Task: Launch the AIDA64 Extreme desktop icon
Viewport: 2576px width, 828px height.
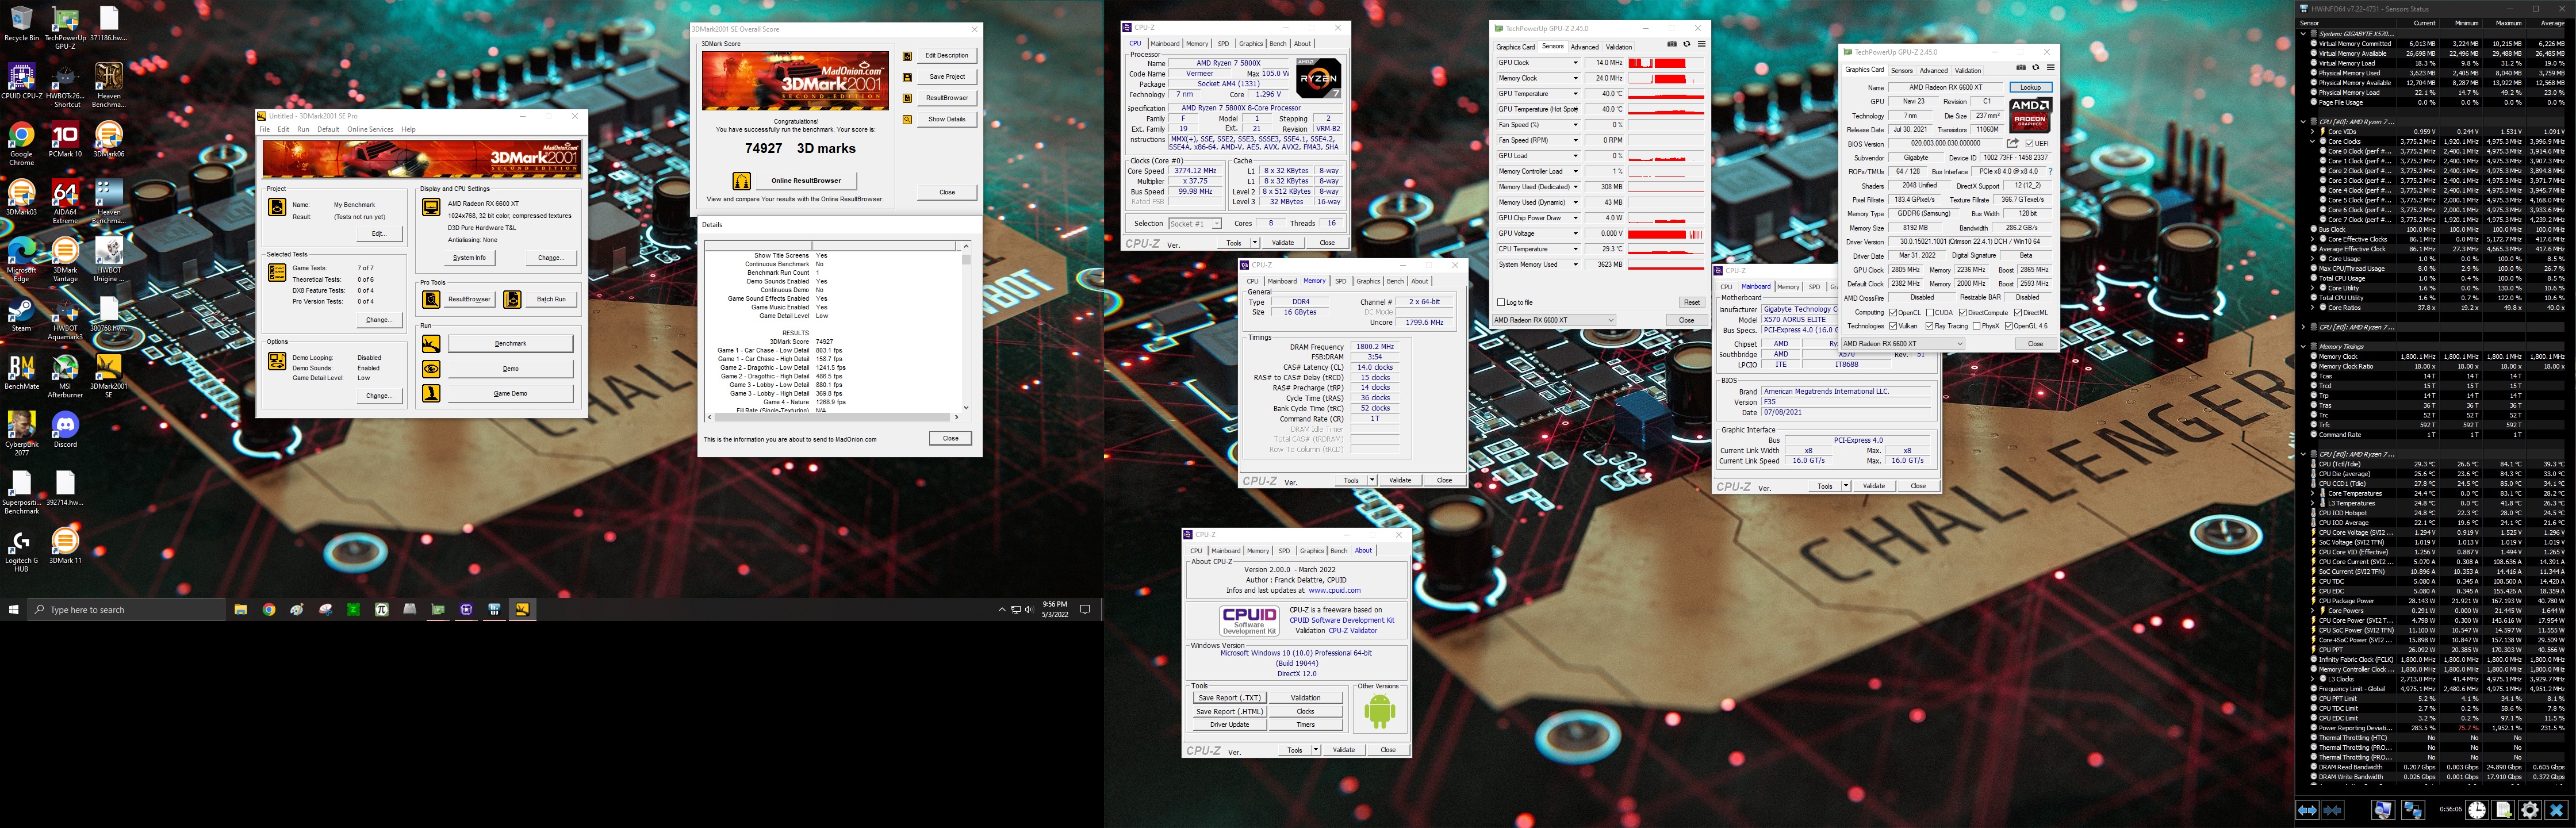Action: (65, 200)
